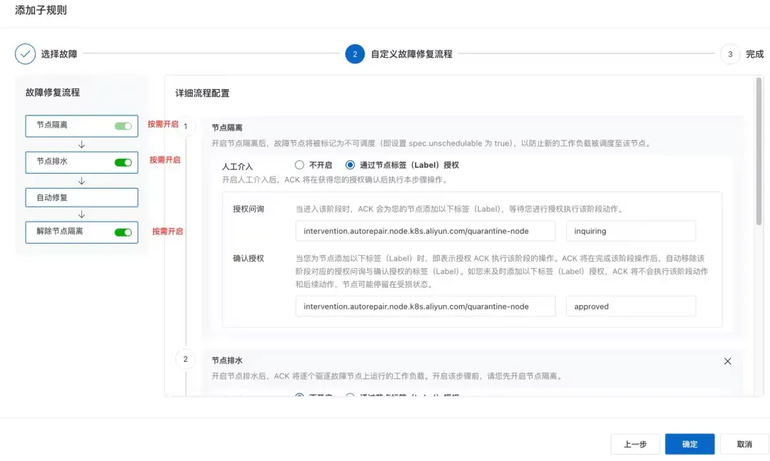Turn off the 节点排水 switch
Image resolution: width=770 pixels, height=461 pixels.
tap(123, 162)
